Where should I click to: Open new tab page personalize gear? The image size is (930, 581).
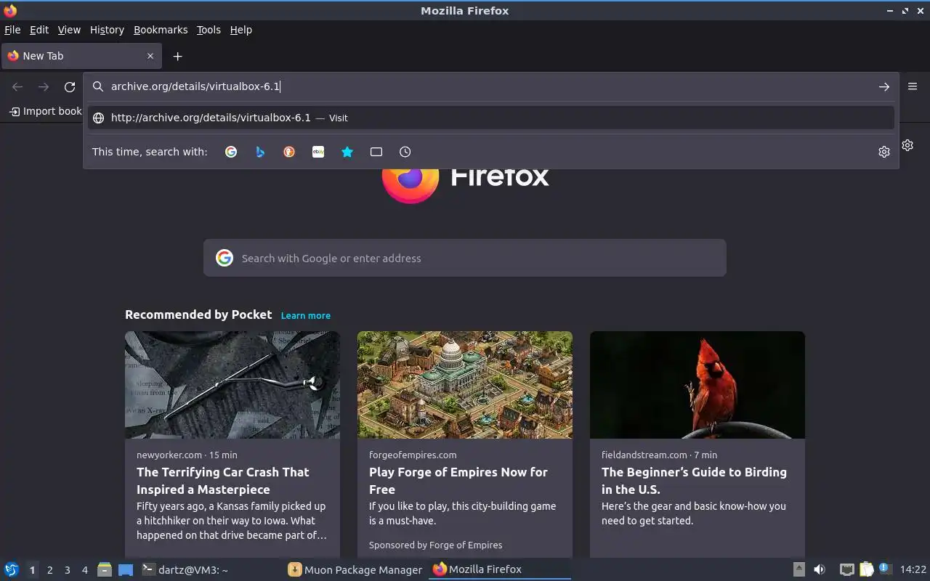(907, 145)
